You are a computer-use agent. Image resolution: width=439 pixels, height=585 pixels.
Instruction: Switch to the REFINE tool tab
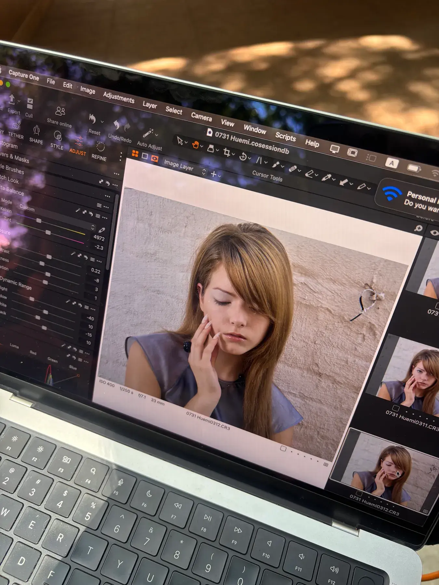click(99, 152)
